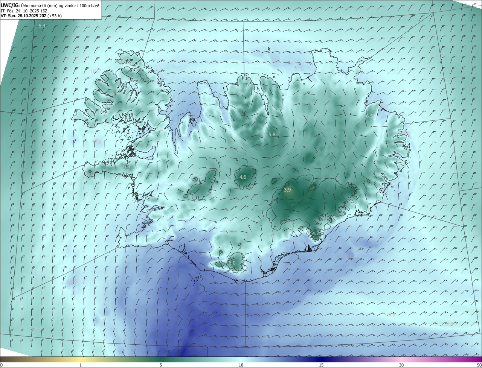Click the 11.9 value label over the sea

(x=351, y=256)
